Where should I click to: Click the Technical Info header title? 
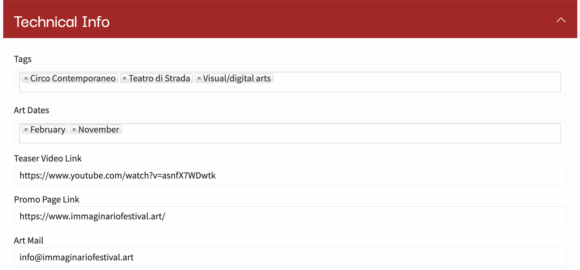pyautogui.click(x=62, y=22)
